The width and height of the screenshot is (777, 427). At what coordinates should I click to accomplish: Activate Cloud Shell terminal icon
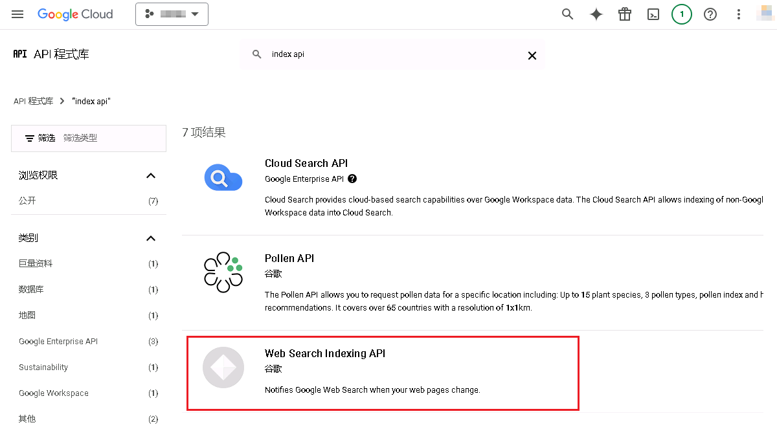(653, 14)
